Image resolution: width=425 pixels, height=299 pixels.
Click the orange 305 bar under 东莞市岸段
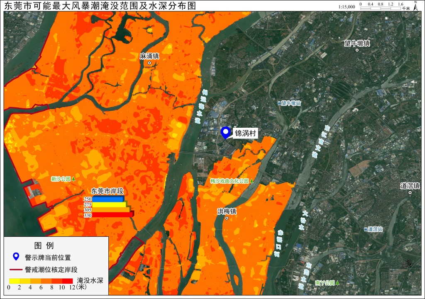(111, 209)
